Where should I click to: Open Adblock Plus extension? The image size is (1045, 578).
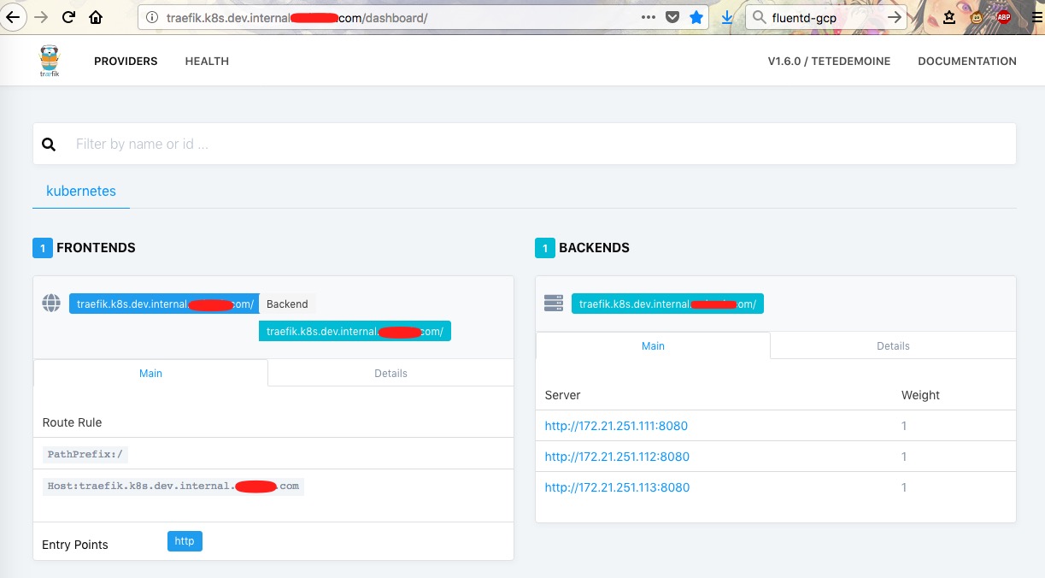coord(1003,16)
